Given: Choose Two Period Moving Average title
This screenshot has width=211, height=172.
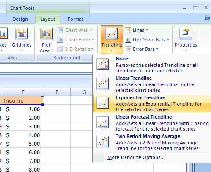Looking at the screenshot, I should tap(148, 136).
